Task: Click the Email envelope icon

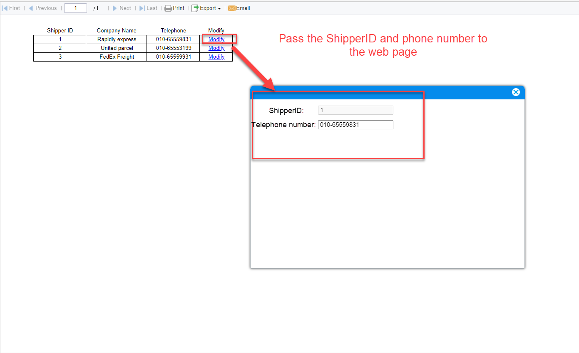Action: click(232, 8)
